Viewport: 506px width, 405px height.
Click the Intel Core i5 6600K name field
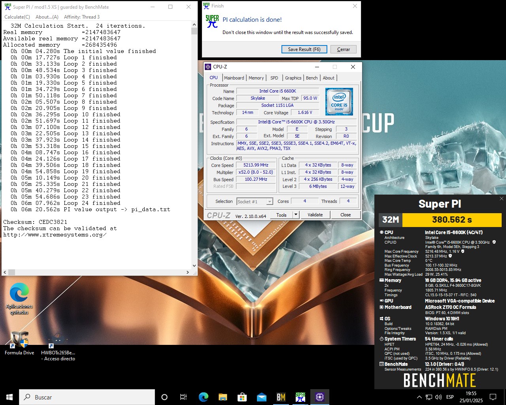click(x=278, y=91)
